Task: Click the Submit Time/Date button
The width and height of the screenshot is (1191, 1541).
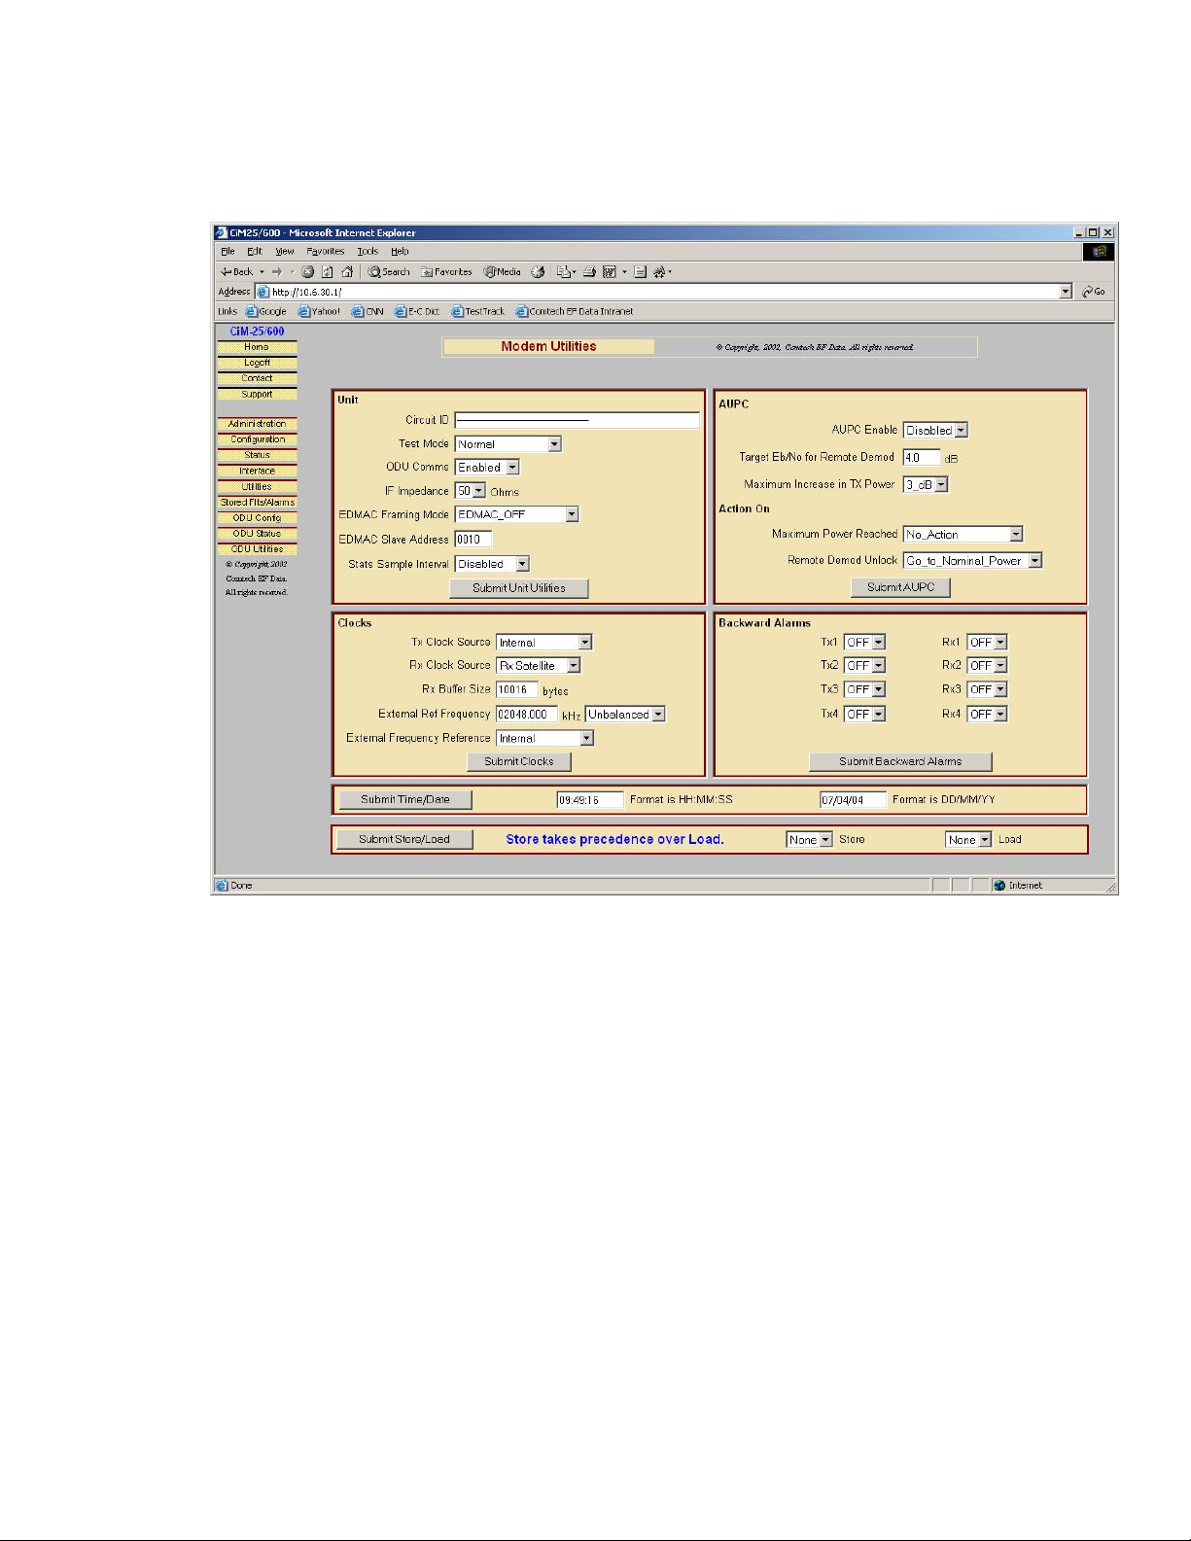Action: [405, 800]
